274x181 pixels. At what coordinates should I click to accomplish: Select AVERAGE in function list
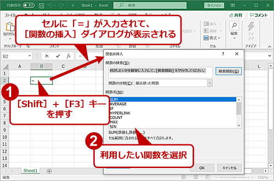[x=173, y=104]
